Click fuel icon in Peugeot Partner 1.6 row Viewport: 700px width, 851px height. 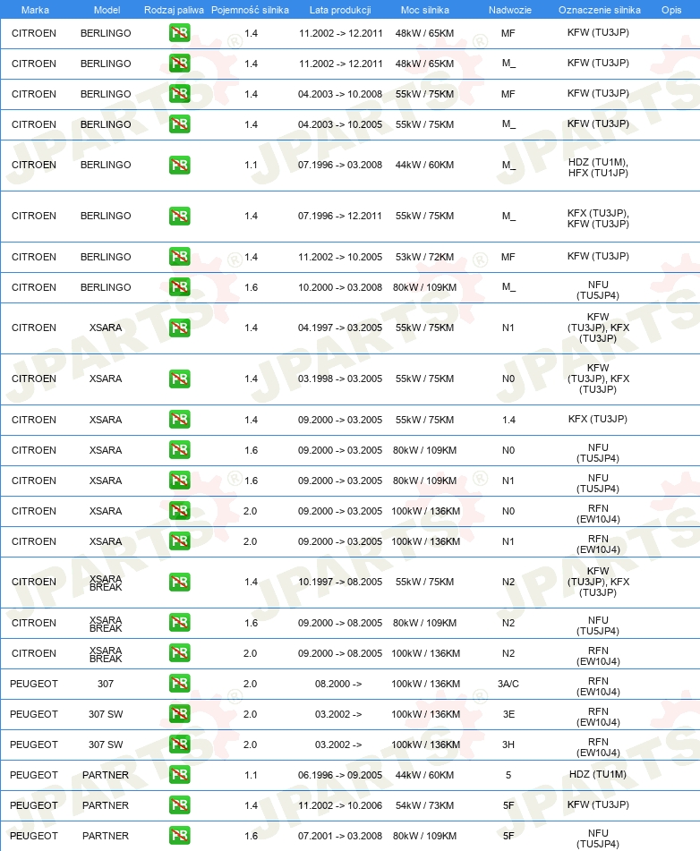point(180,835)
